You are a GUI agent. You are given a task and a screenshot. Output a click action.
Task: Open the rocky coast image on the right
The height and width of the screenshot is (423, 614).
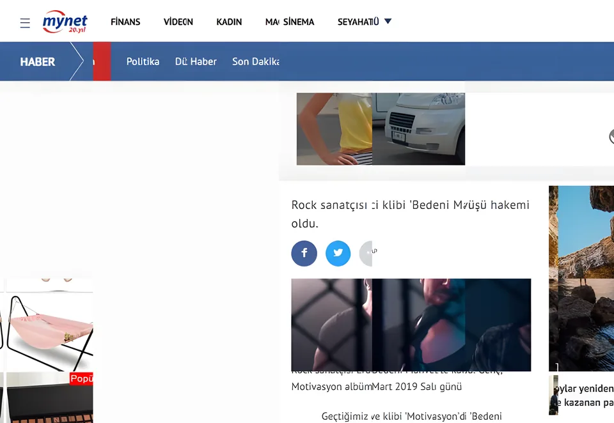click(x=581, y=278)
